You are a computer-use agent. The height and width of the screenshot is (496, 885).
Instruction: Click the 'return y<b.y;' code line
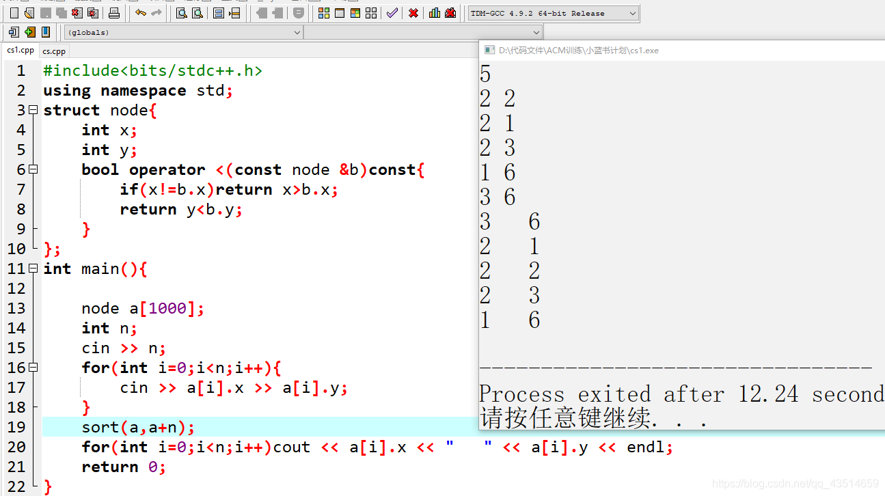[181, 210]
